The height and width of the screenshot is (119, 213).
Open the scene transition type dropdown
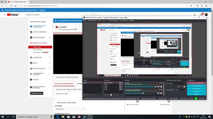point(176,84)
